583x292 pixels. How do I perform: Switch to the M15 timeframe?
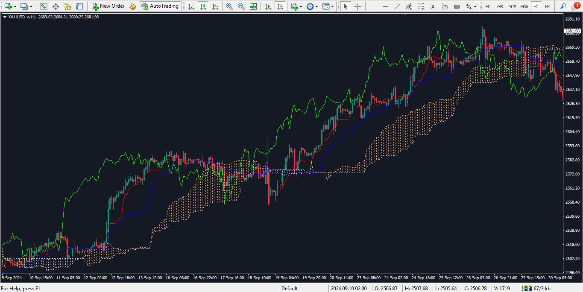click(512, 6)
